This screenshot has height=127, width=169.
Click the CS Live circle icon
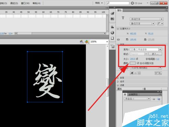[132, 3]
